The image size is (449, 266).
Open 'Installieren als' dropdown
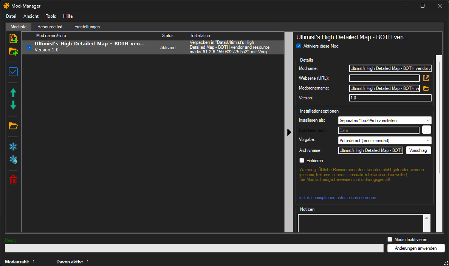pyautogui.click(x=385, y=121)
